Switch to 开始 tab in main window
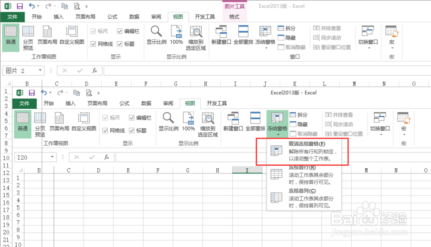 pos(37,17)
